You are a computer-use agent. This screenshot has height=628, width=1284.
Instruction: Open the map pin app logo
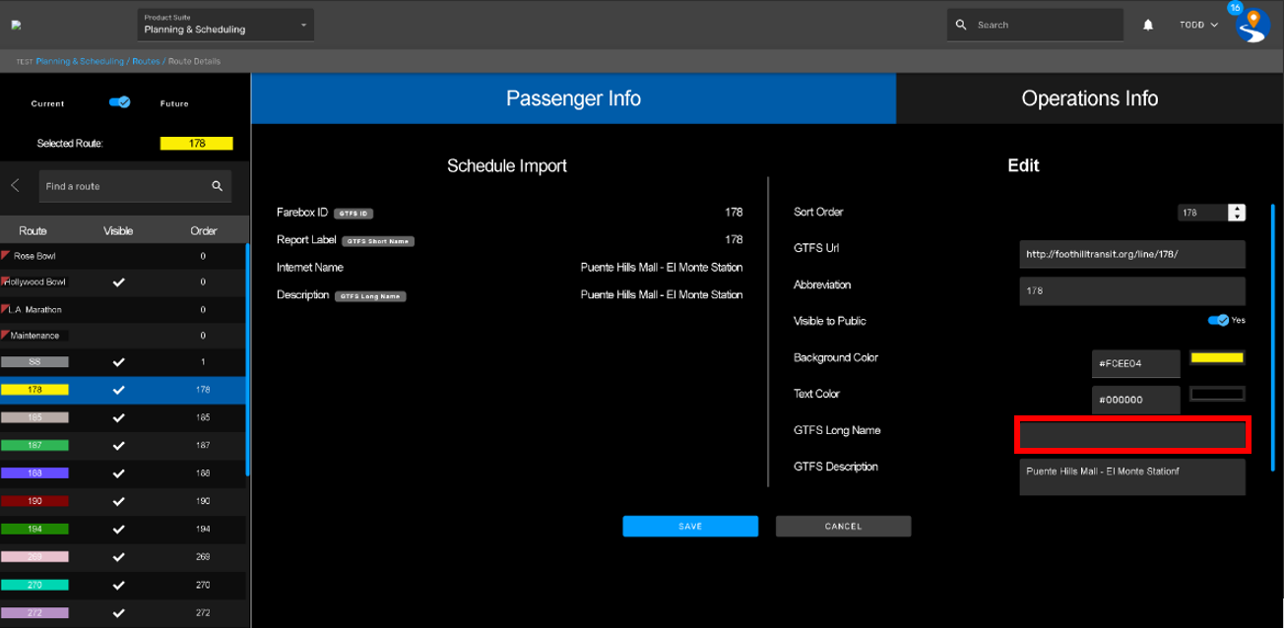1252,25
